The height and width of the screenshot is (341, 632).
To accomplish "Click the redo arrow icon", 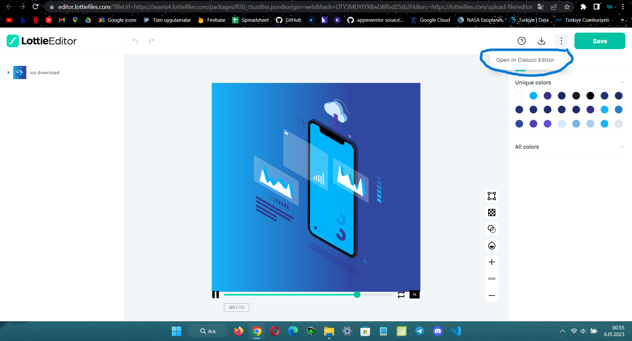I will click(152, 41).
